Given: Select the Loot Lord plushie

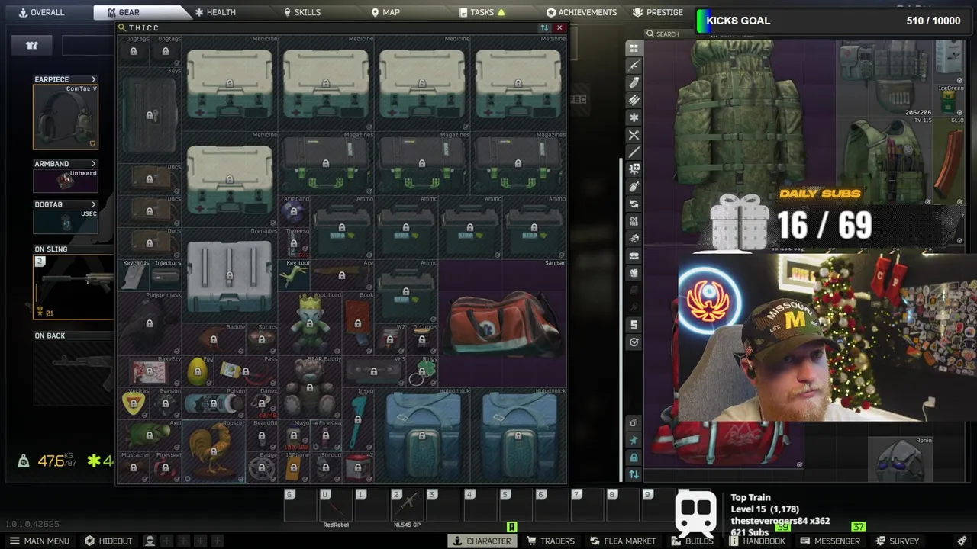Looking at the screenshot, I should click(310, 323).
